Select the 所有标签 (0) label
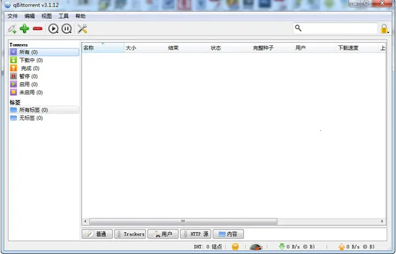This screenshot has height=254, width=396. (44, 110)
